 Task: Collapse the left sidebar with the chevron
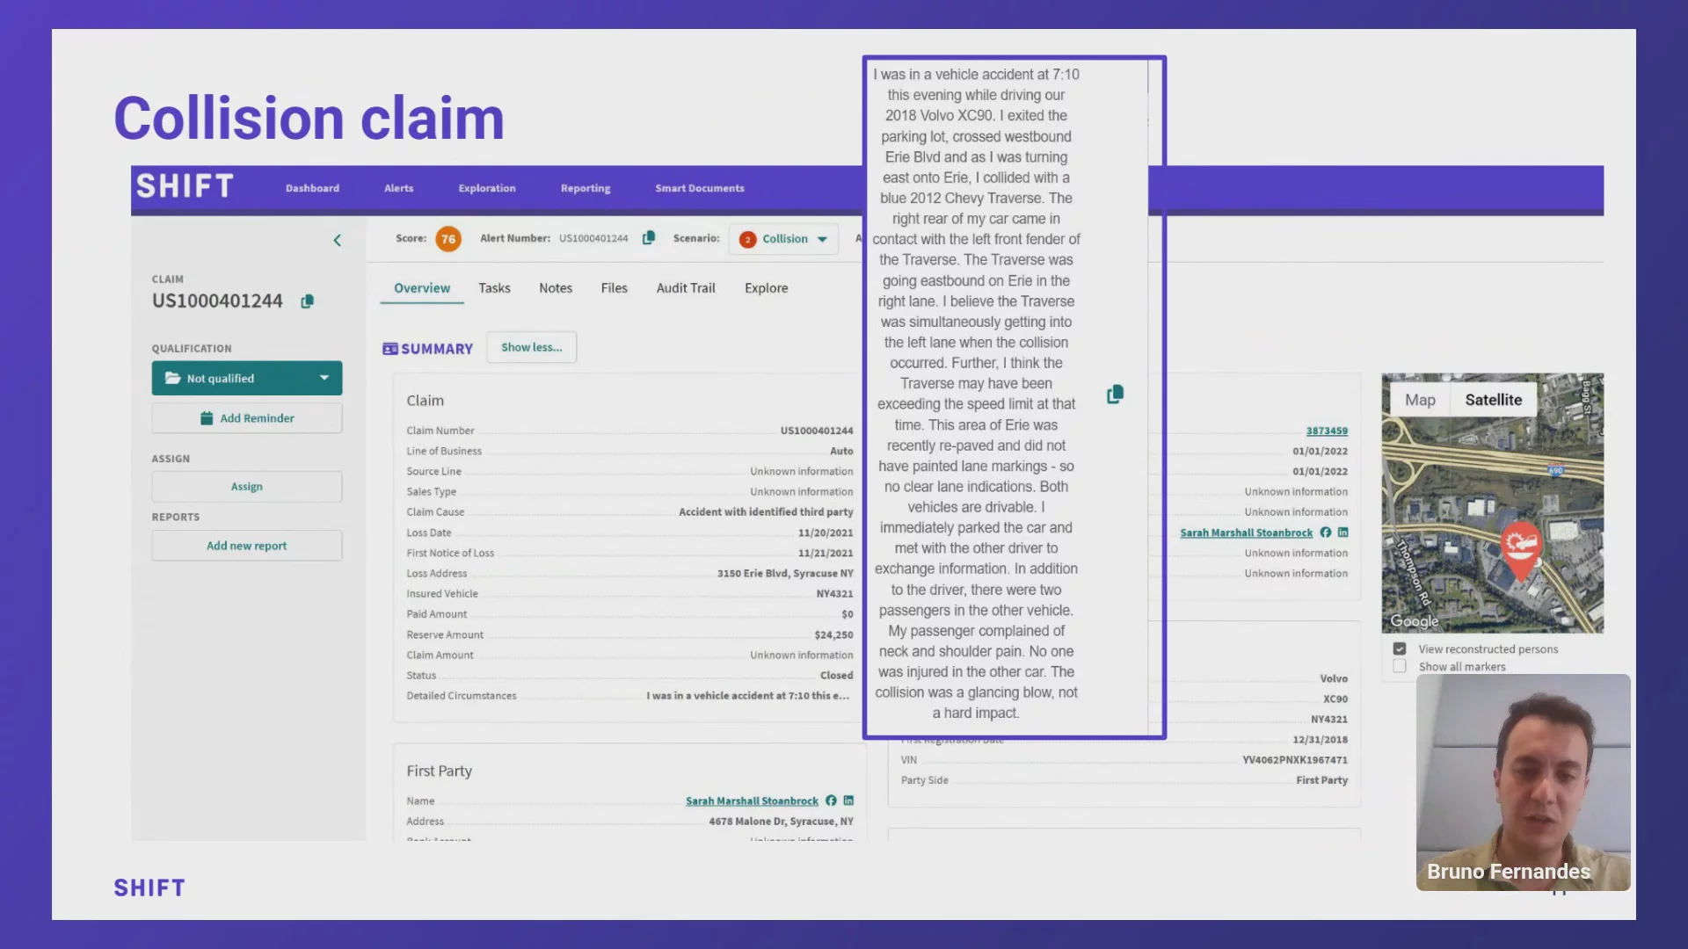point(338,240)
